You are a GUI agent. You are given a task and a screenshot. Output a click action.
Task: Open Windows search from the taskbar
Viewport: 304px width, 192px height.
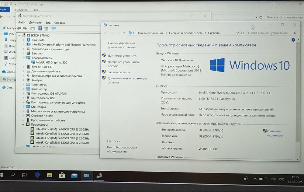(x=12, y=175)
